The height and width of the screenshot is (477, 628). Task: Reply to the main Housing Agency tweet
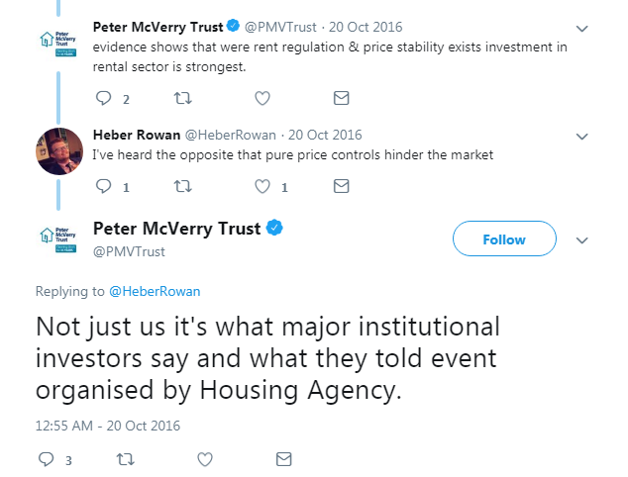[x=46, y=459]
